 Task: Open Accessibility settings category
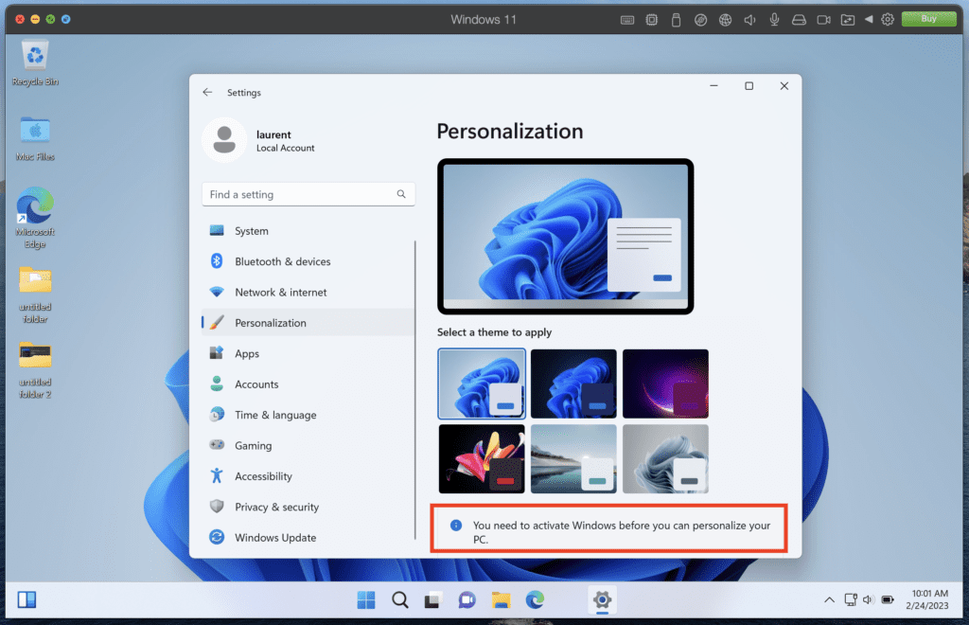[x=308, y=476]
